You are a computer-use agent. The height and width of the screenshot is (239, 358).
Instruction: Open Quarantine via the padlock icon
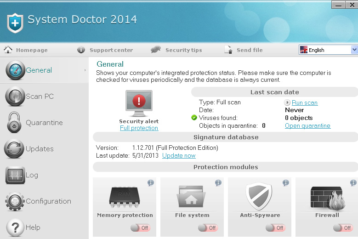15,123
